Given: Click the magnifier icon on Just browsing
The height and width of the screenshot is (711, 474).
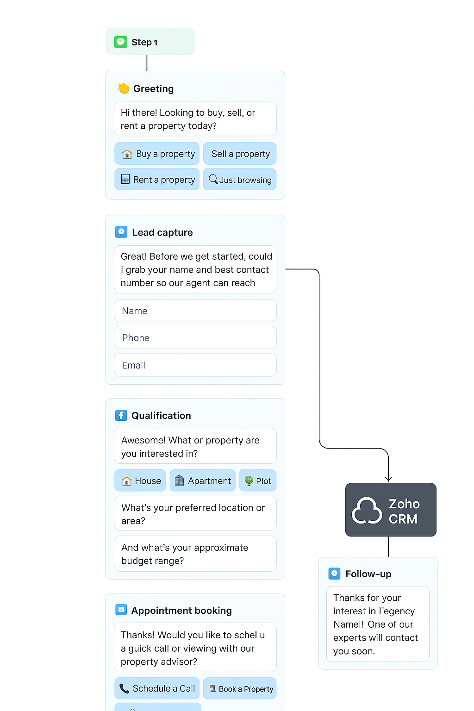Looking at the screenshot, I should 213,179.
